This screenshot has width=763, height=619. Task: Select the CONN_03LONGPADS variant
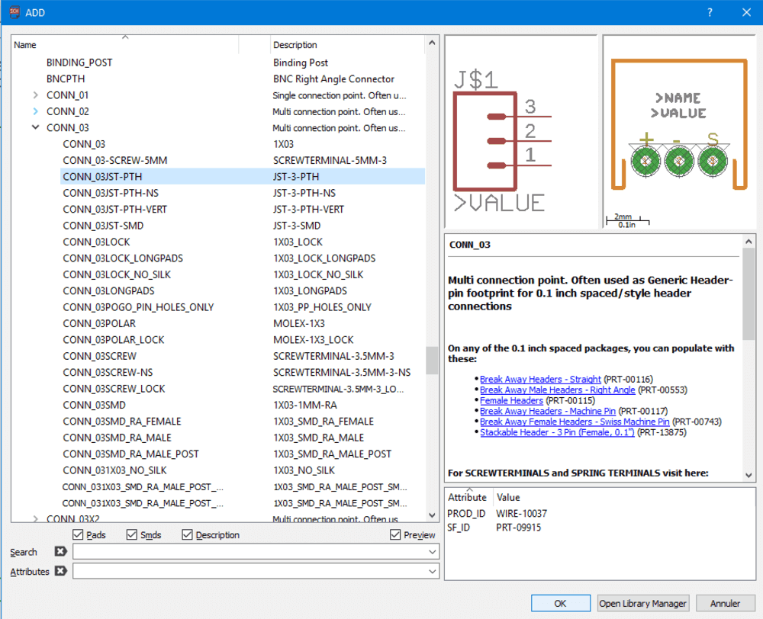pos(108,290)
